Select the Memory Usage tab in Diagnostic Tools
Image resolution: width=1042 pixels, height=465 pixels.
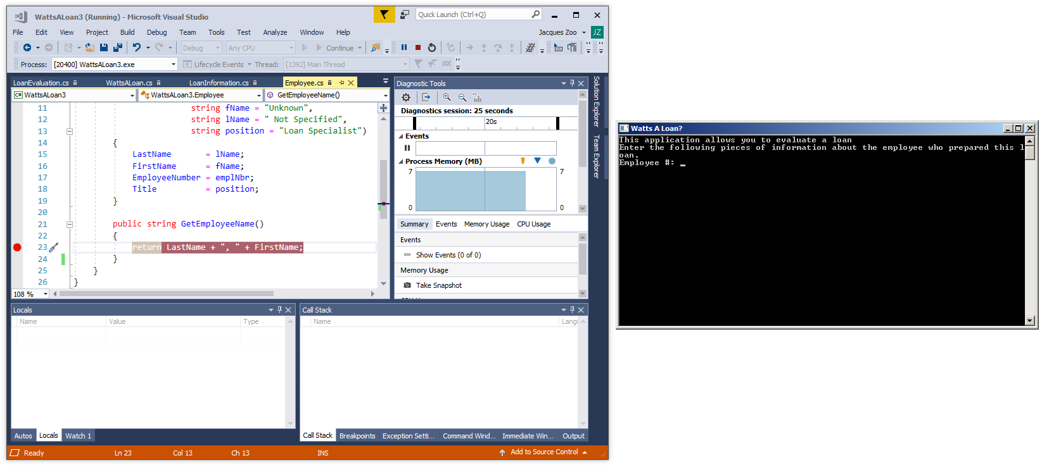[486, 224]
